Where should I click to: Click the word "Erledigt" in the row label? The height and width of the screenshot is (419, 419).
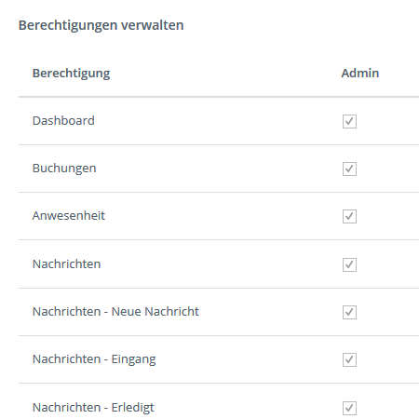132,408
